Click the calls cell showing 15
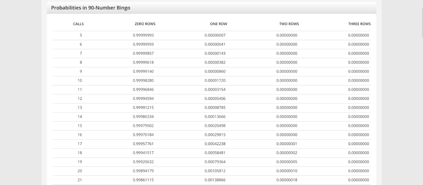Image resolution: width=423 pixels, height=185 pixels. (80, 126)
